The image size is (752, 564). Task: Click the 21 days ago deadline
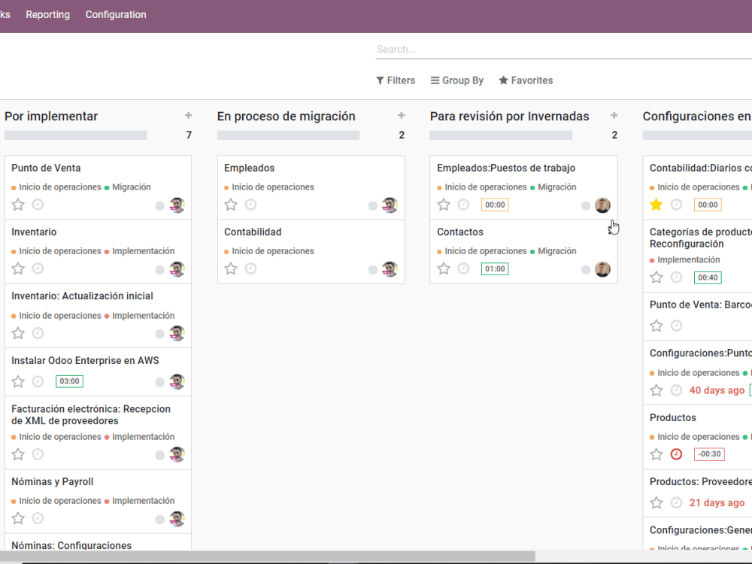pyautogui.click(x=717, y=502)
